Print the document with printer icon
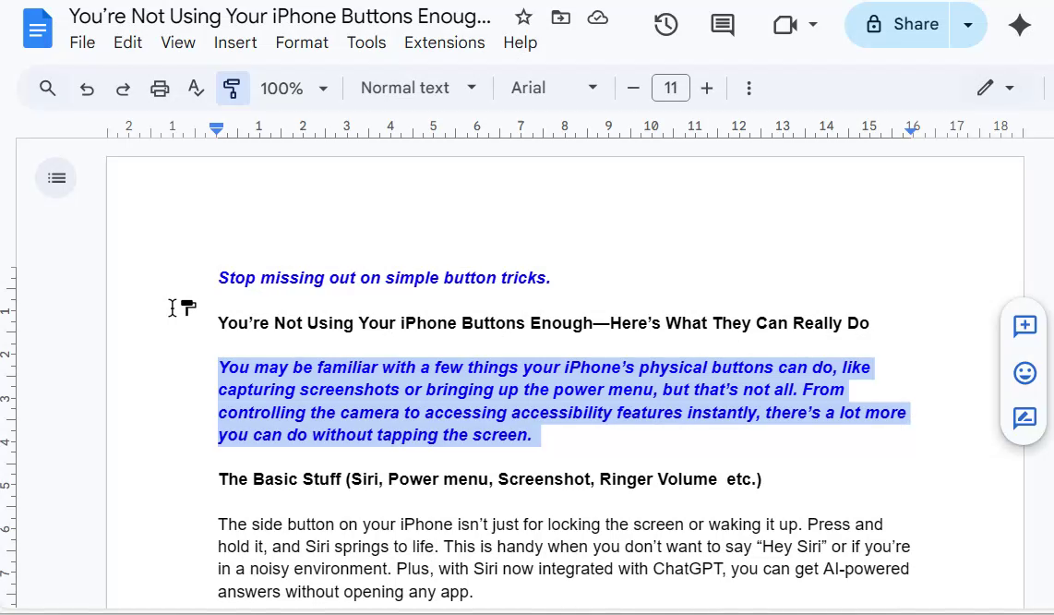Viewport: 1054px width, 615px height. (x=160, y=89)
